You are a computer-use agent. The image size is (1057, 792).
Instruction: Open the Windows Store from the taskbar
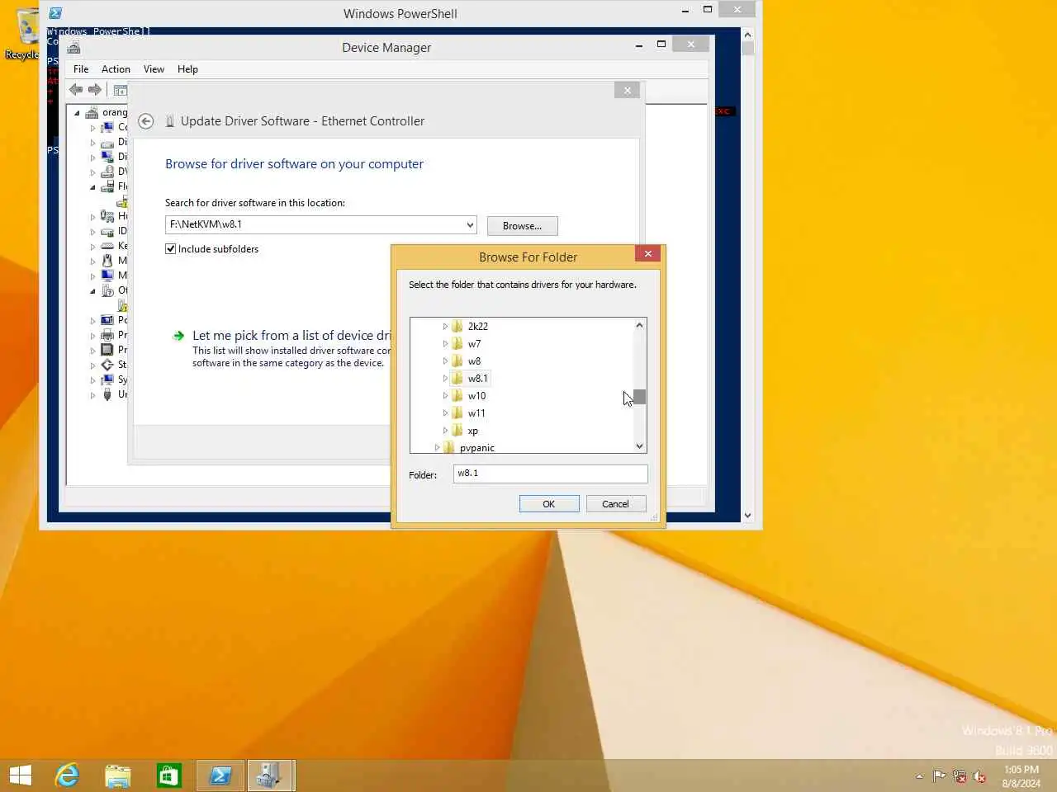[169, 775]
